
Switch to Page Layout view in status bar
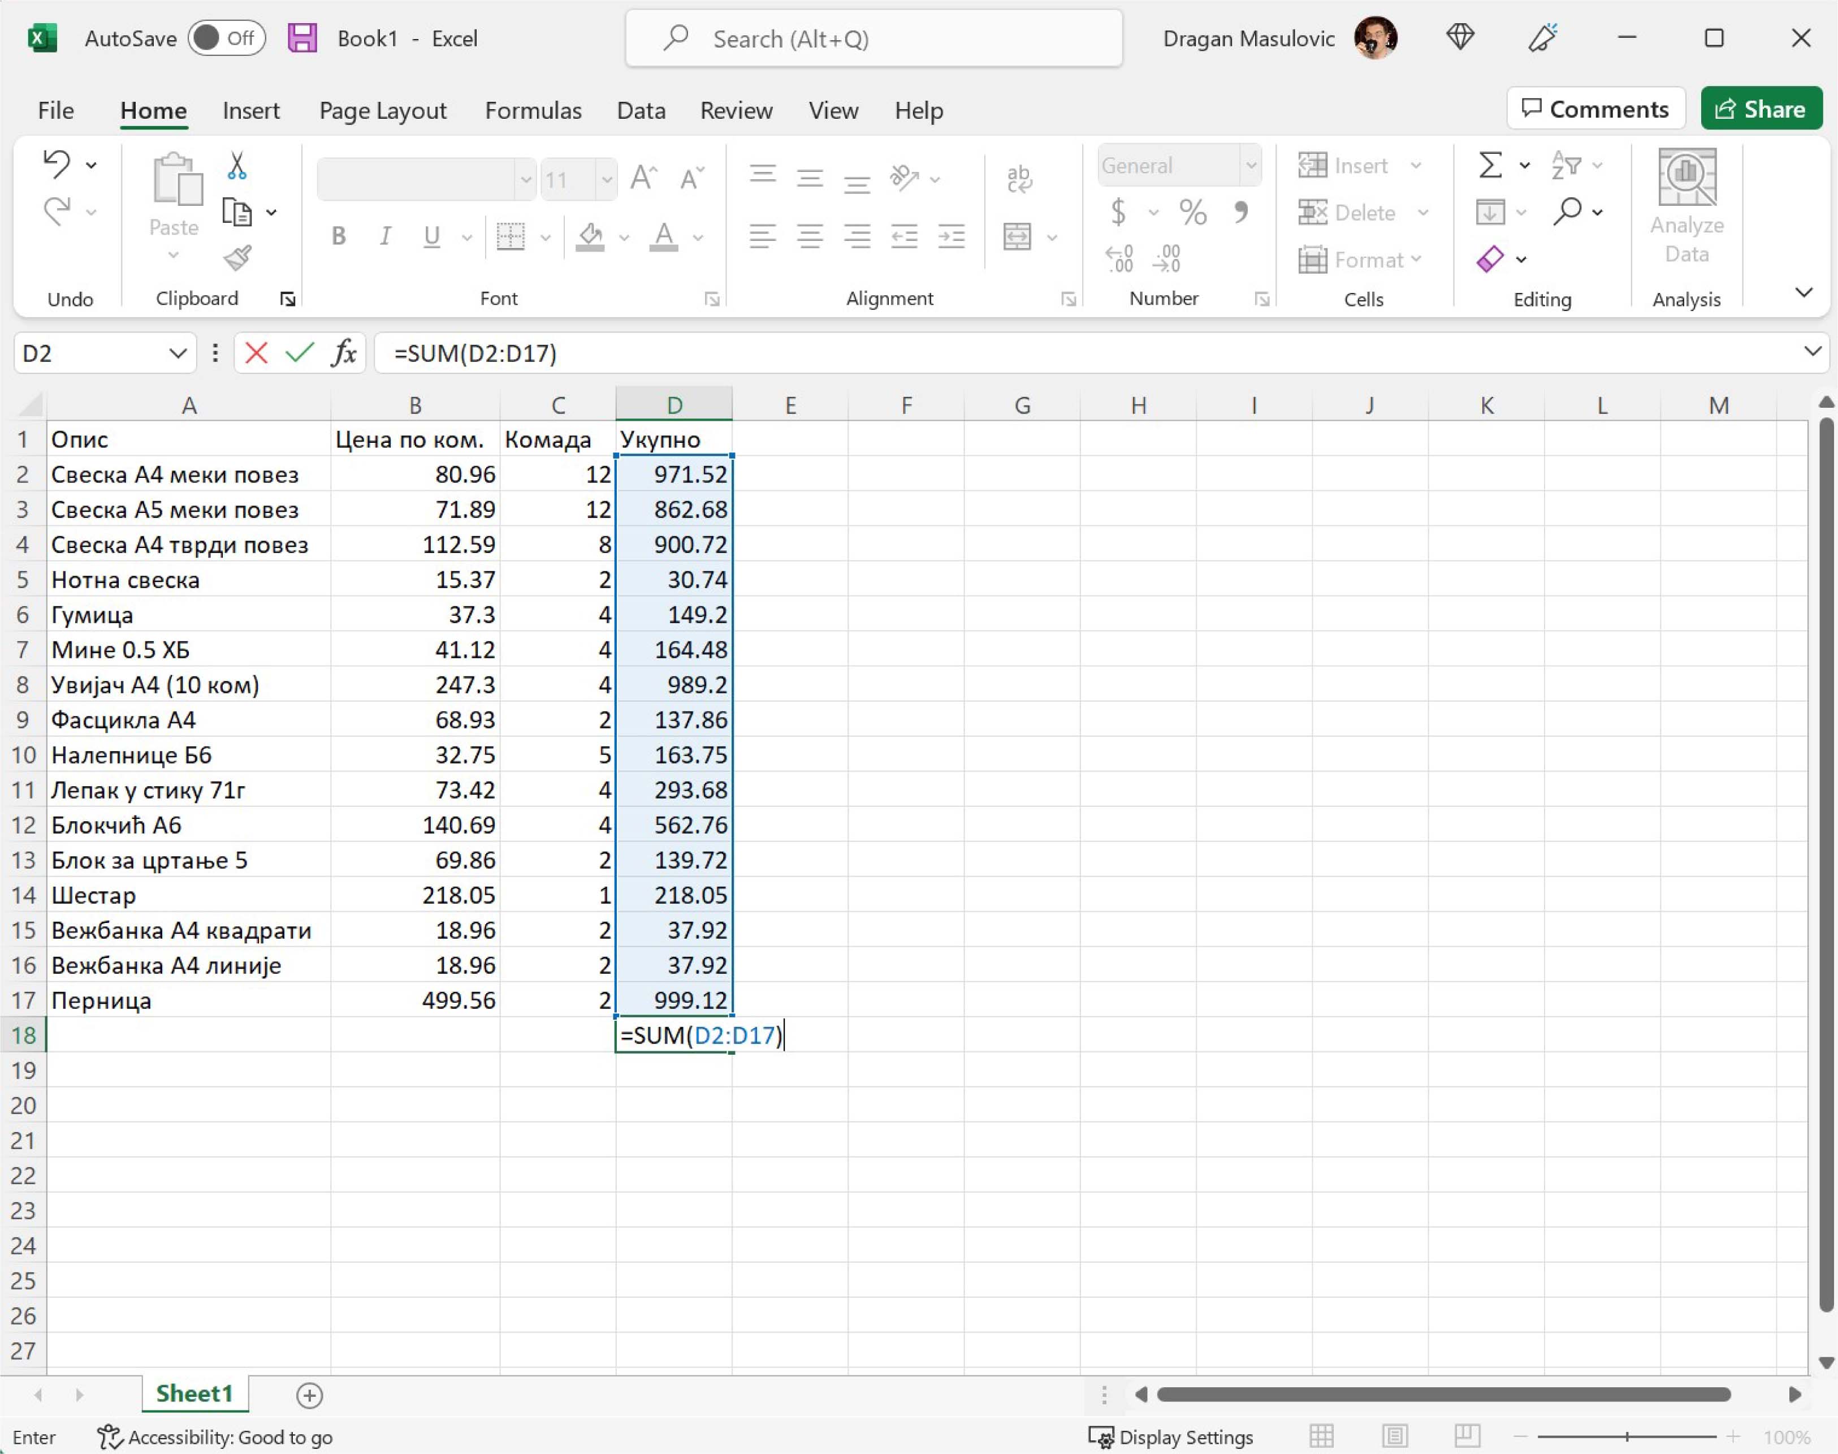[1395, 1437]
